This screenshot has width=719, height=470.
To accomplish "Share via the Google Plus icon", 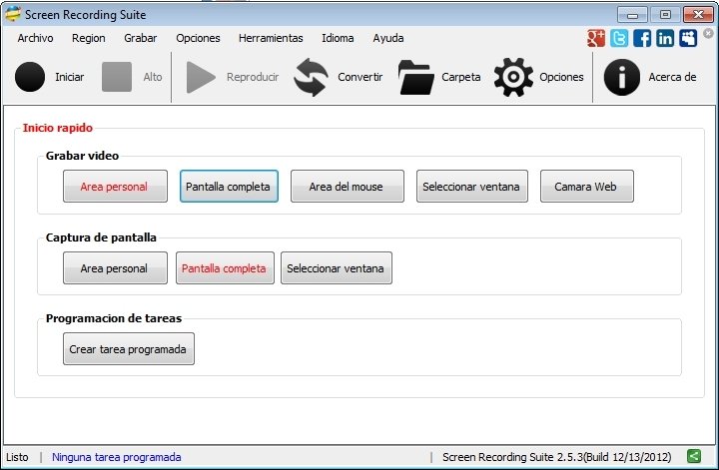I will 596,38.
